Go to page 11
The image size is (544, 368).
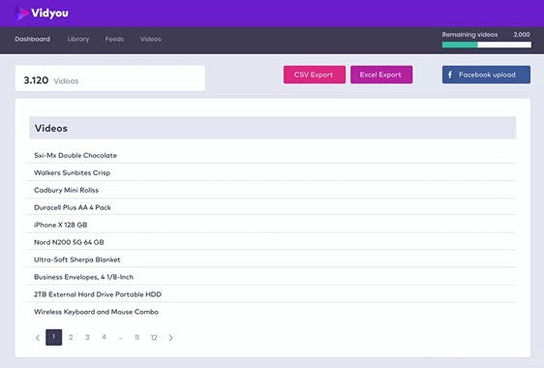[137, 337]
